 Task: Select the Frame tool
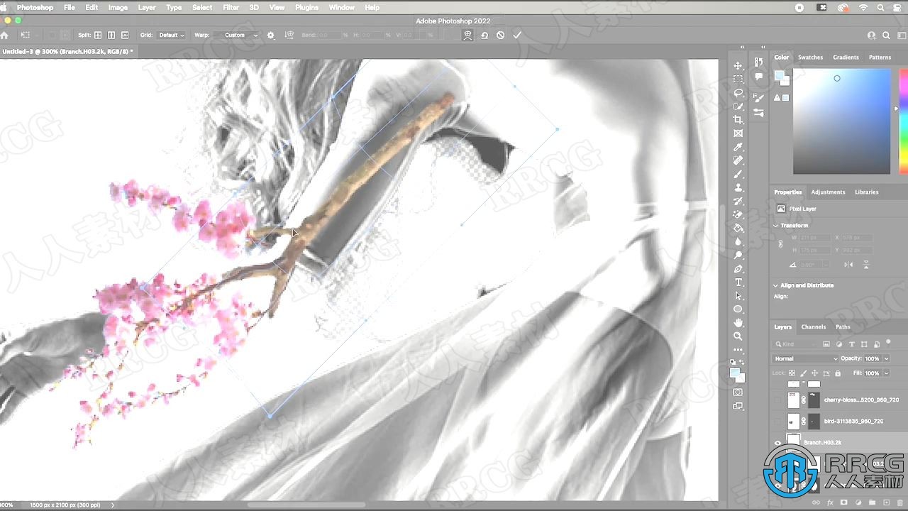(x=738, y=133)
